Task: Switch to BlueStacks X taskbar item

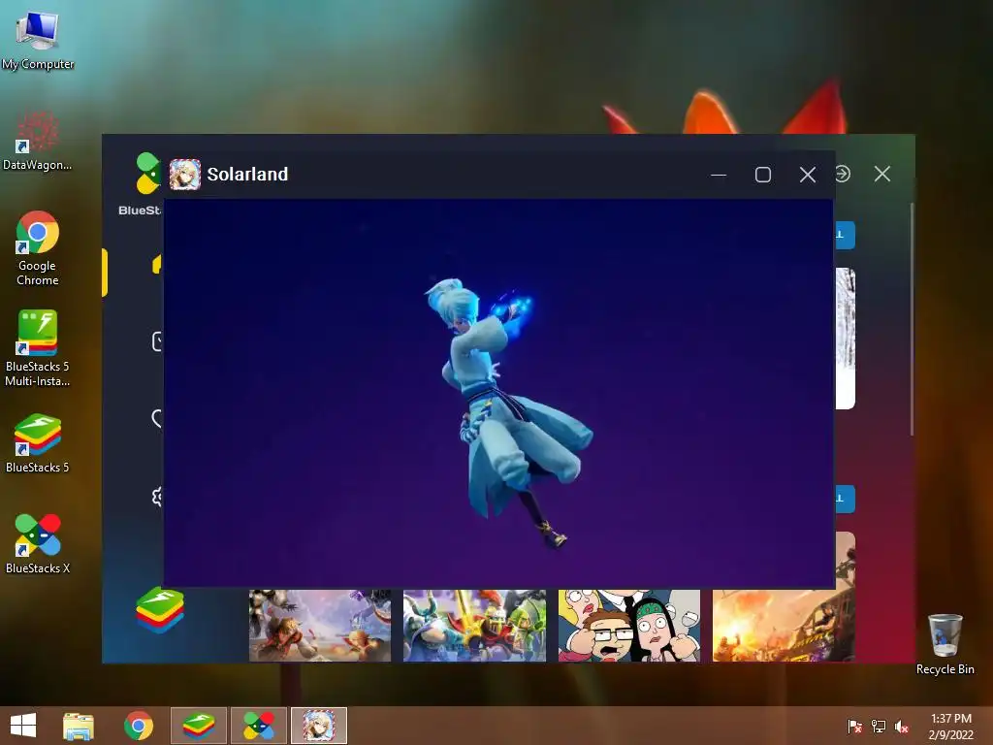Action: click(259, 726)
